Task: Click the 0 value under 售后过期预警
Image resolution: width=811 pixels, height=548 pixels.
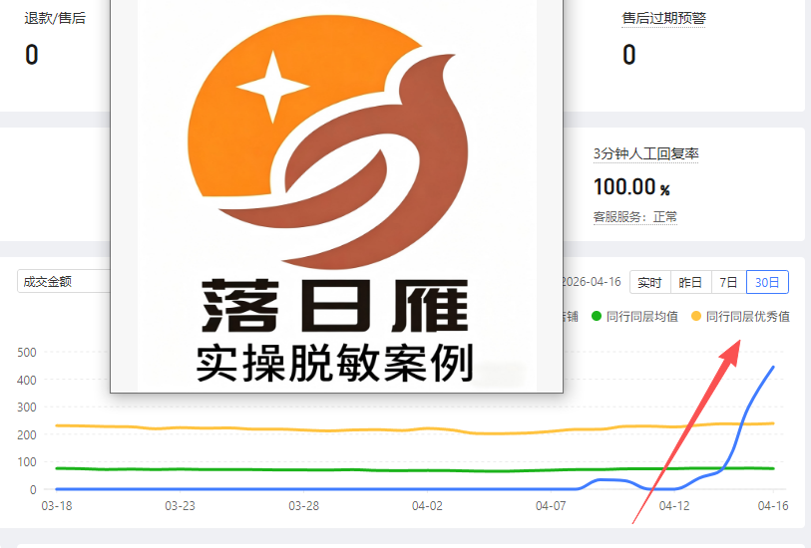Action: click(628, 55)
